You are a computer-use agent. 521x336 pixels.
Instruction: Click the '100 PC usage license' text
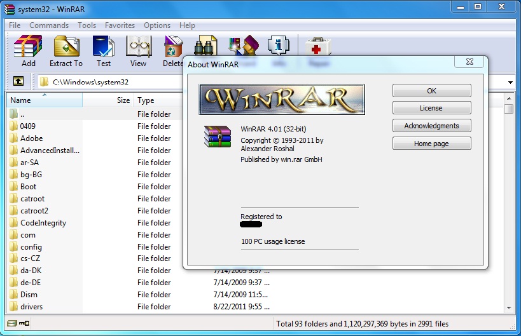[x=273, y=241]
